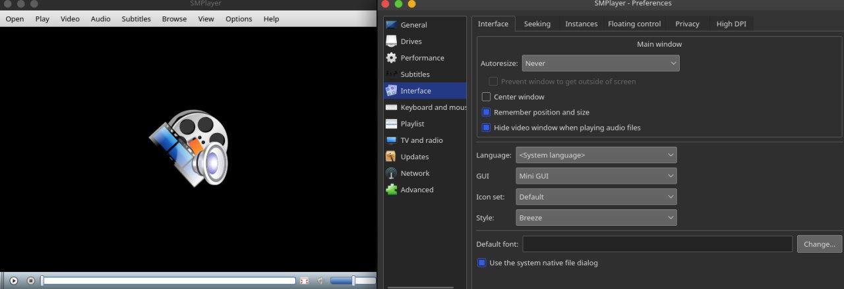This screenshot has height=289, width=844.
Task: Open the Open menu in SMPlayer
Action: click(15, 19)
